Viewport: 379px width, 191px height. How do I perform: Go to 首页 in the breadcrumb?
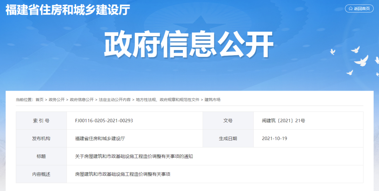[40, 100]
